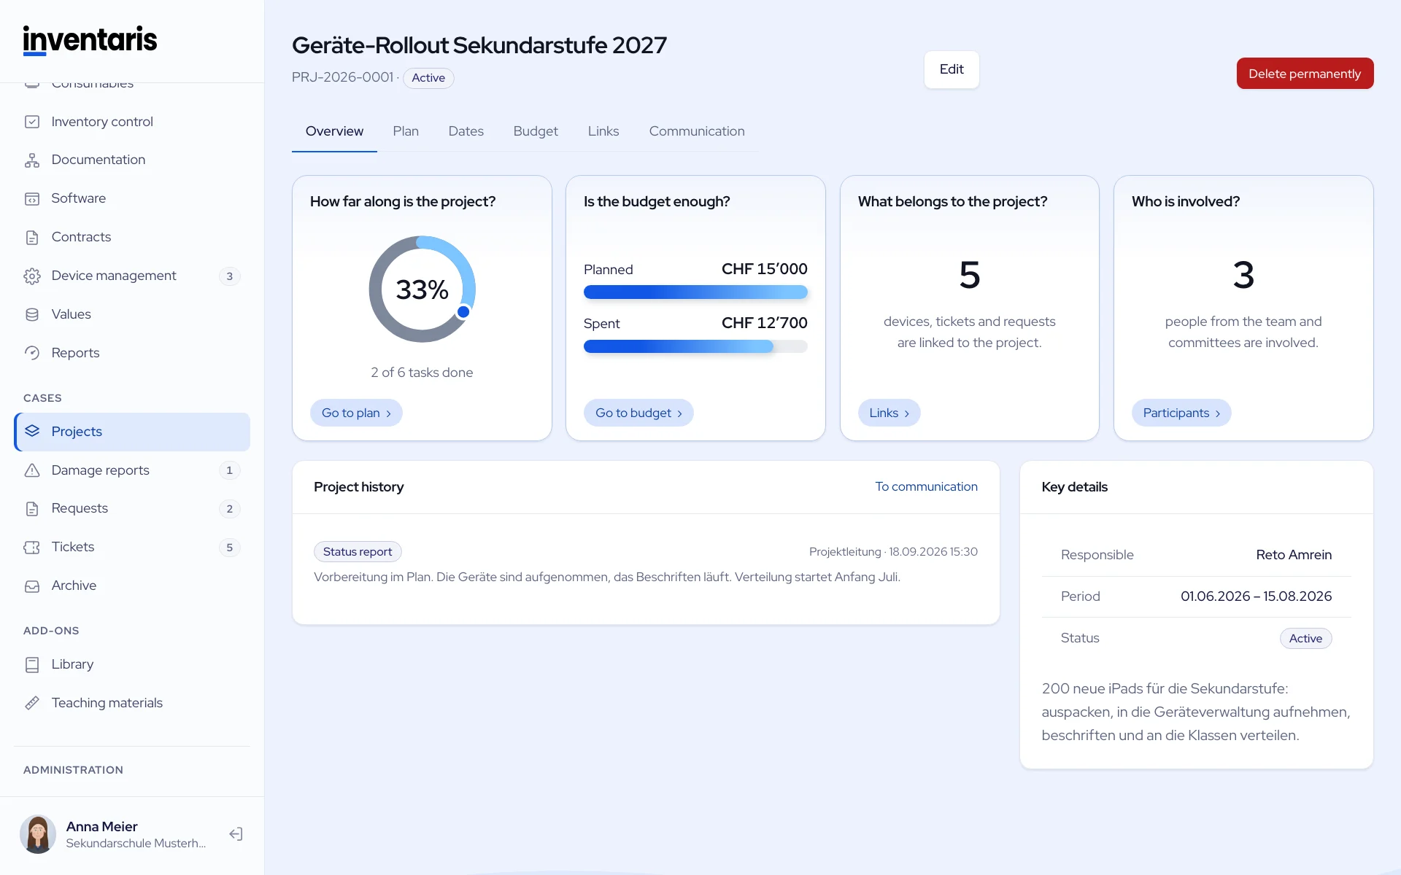Click the Values database icon
This screenshot has height=875, width=1401.
point(32,314)
